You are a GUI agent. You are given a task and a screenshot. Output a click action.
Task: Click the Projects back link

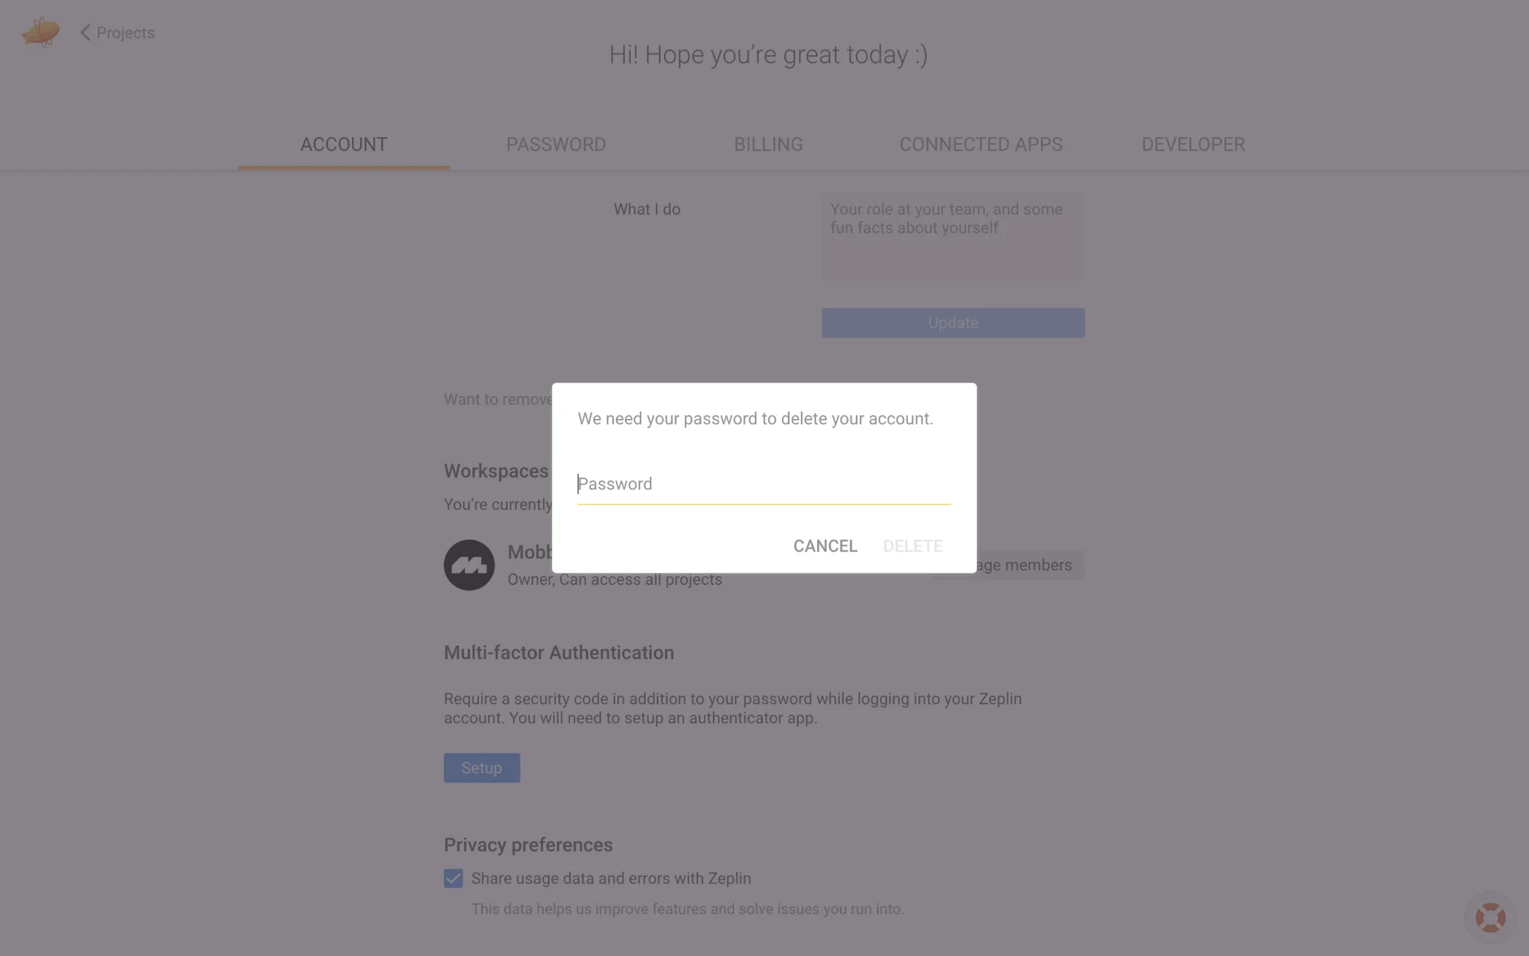pos(125,33)
